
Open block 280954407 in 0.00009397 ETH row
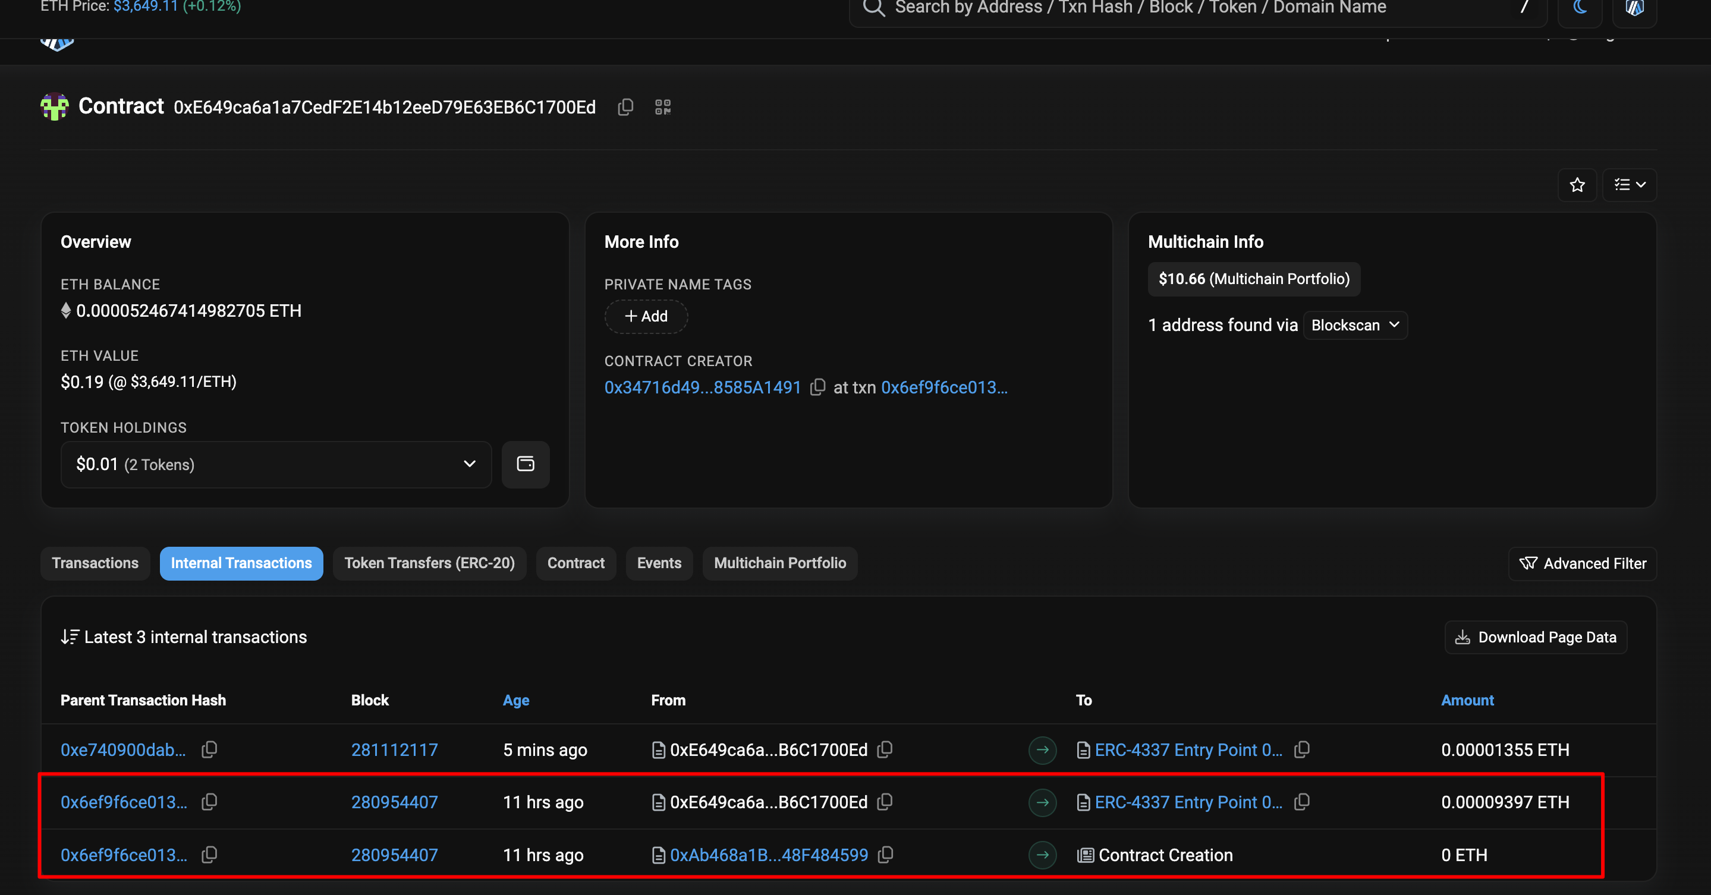[x=395, y=803]
